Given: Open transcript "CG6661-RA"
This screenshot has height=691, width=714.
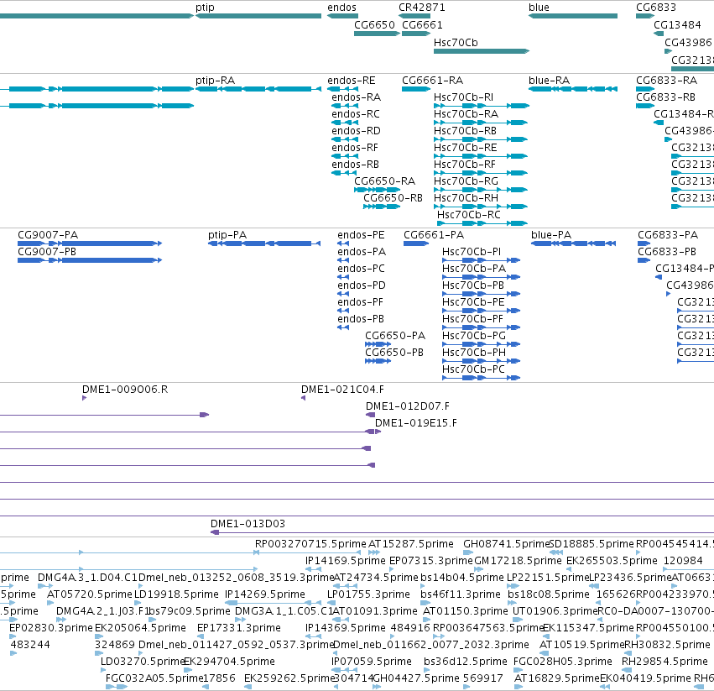Looking at the screenshot, I should (432, 81).
